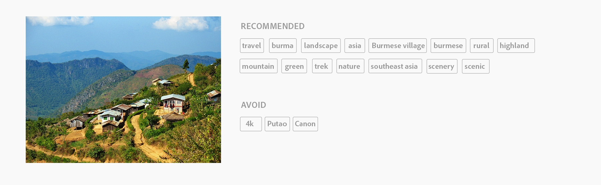Screen dimensions: 601x185
Task: Click the 'asia' tag
Action: click(x=355, y=46)
